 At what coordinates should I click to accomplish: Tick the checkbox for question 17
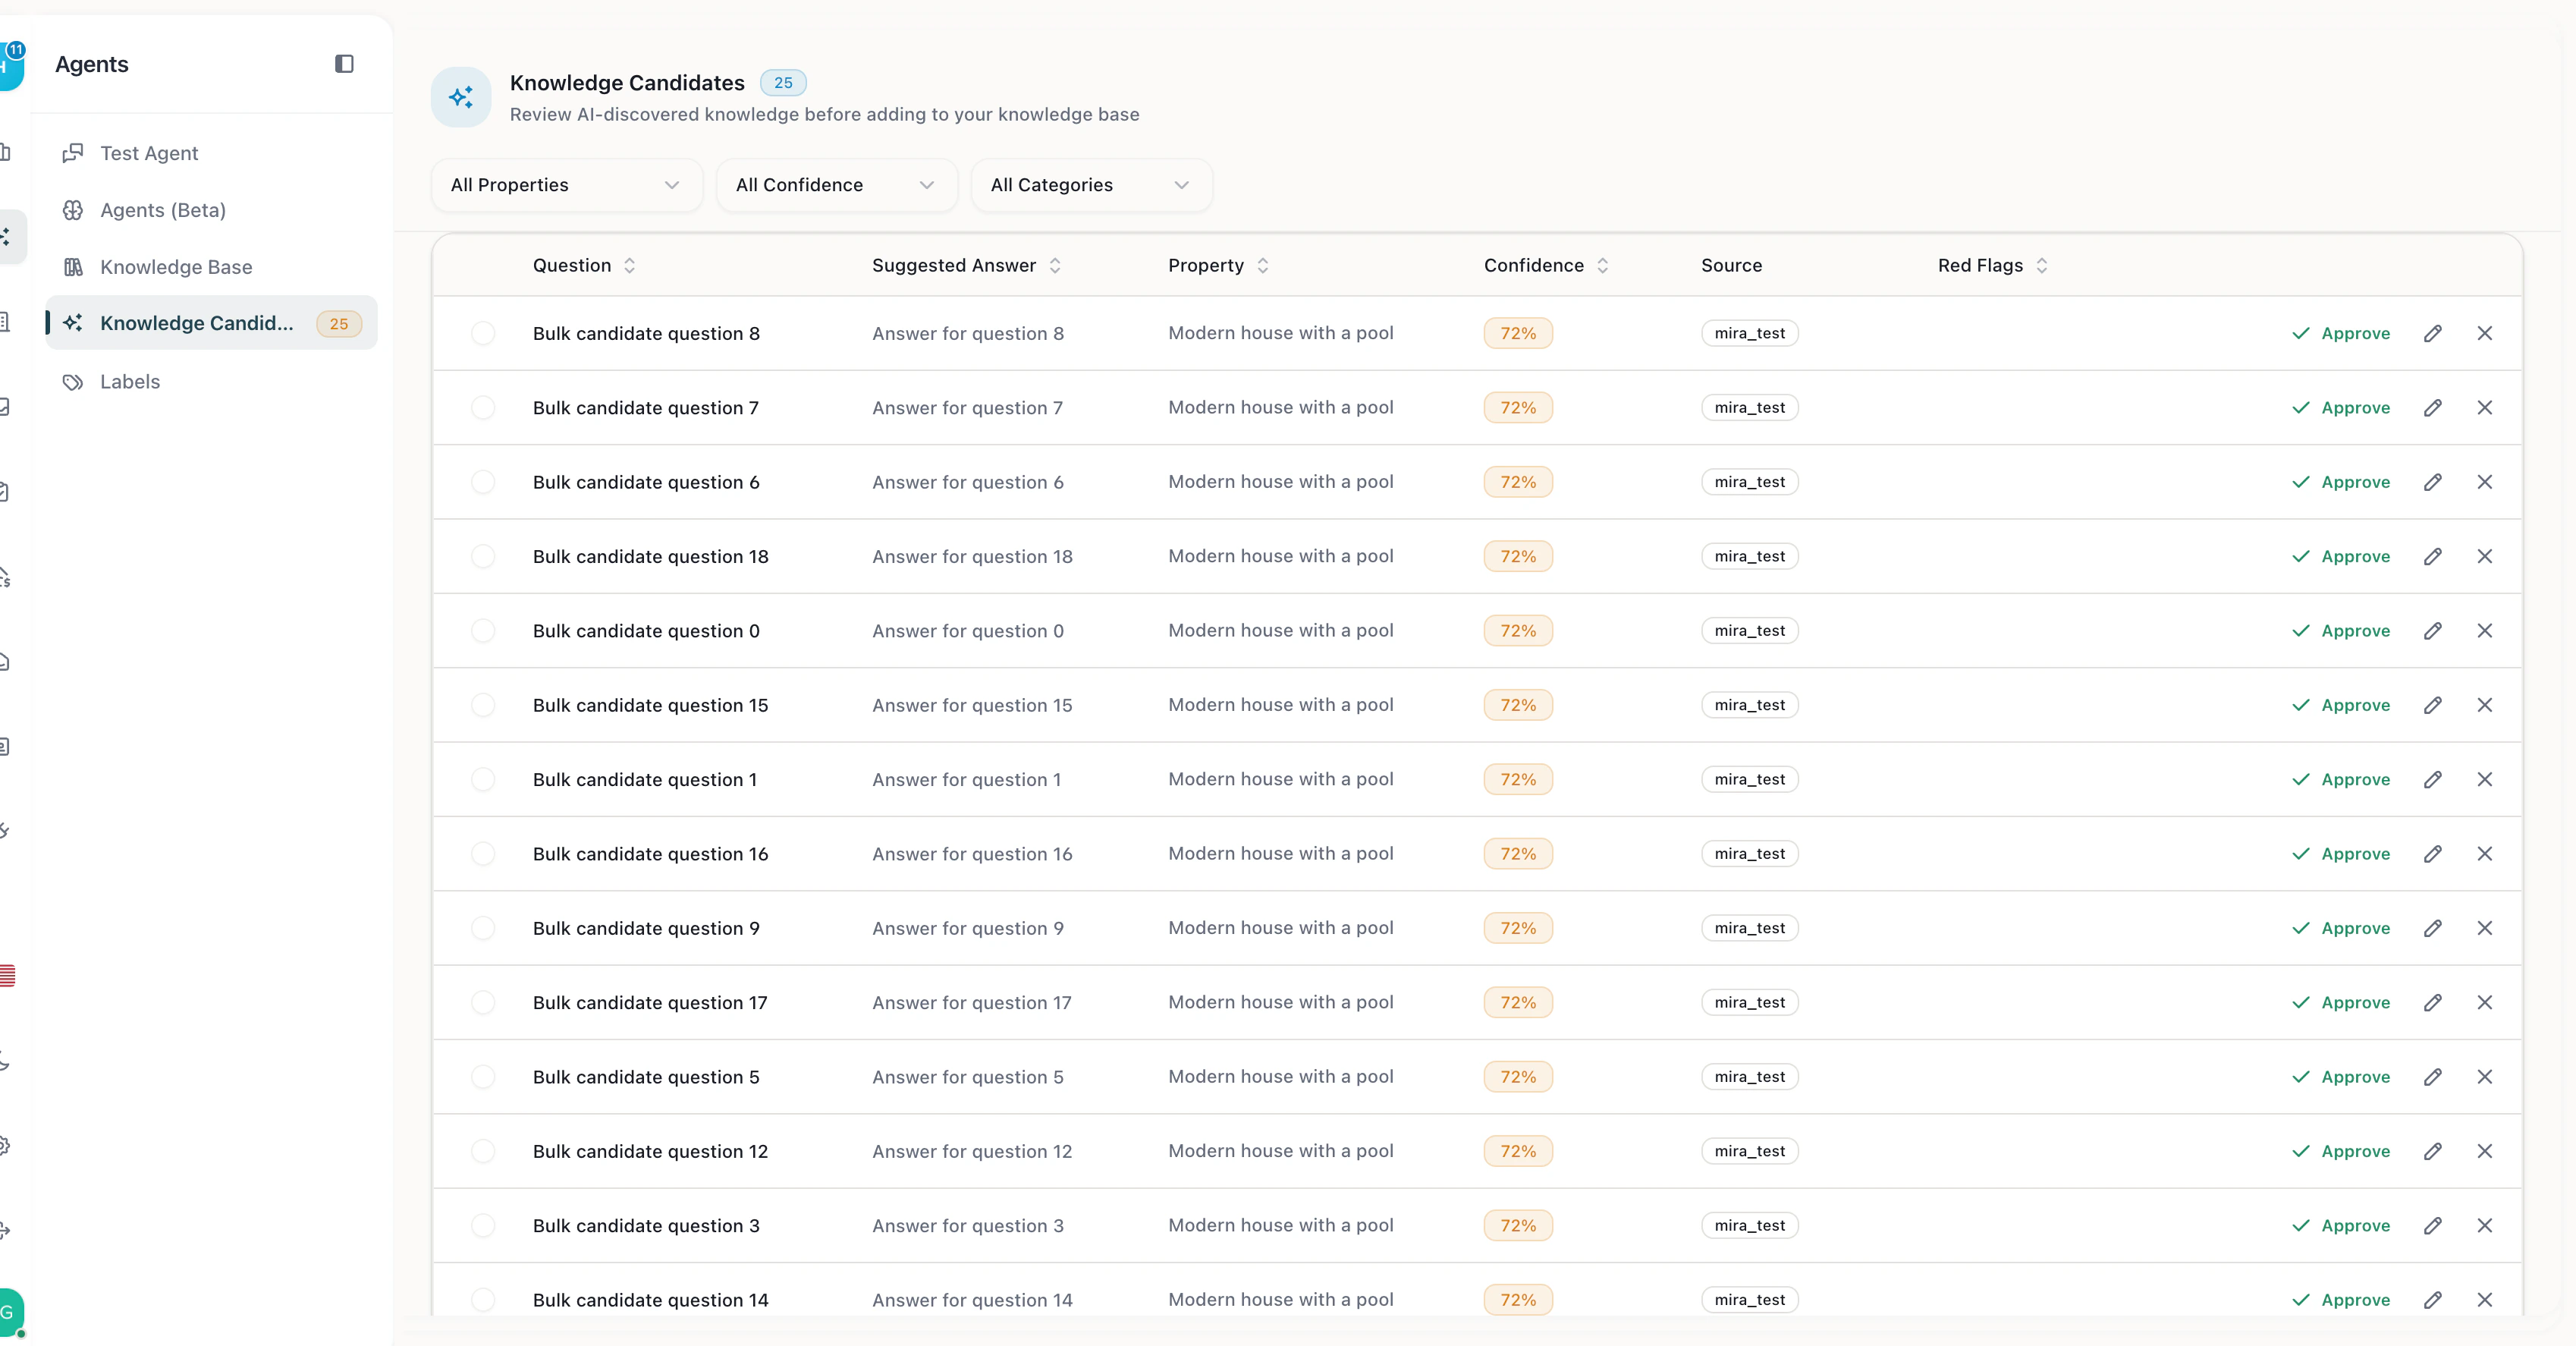(x=483, y=1002)
